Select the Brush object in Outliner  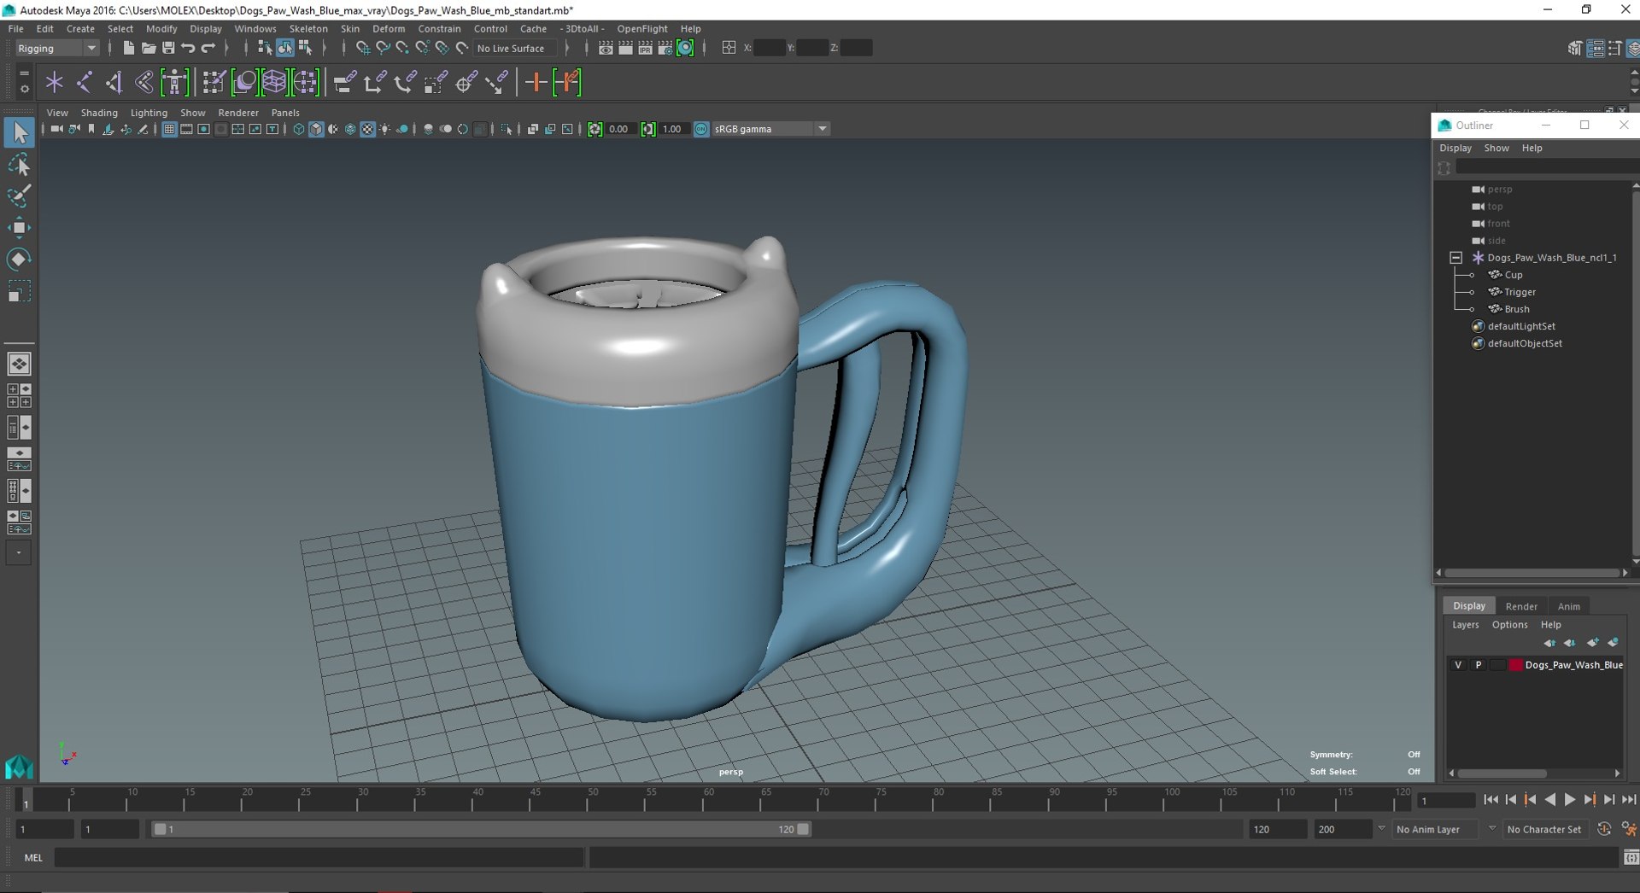tap(1517, 309)
